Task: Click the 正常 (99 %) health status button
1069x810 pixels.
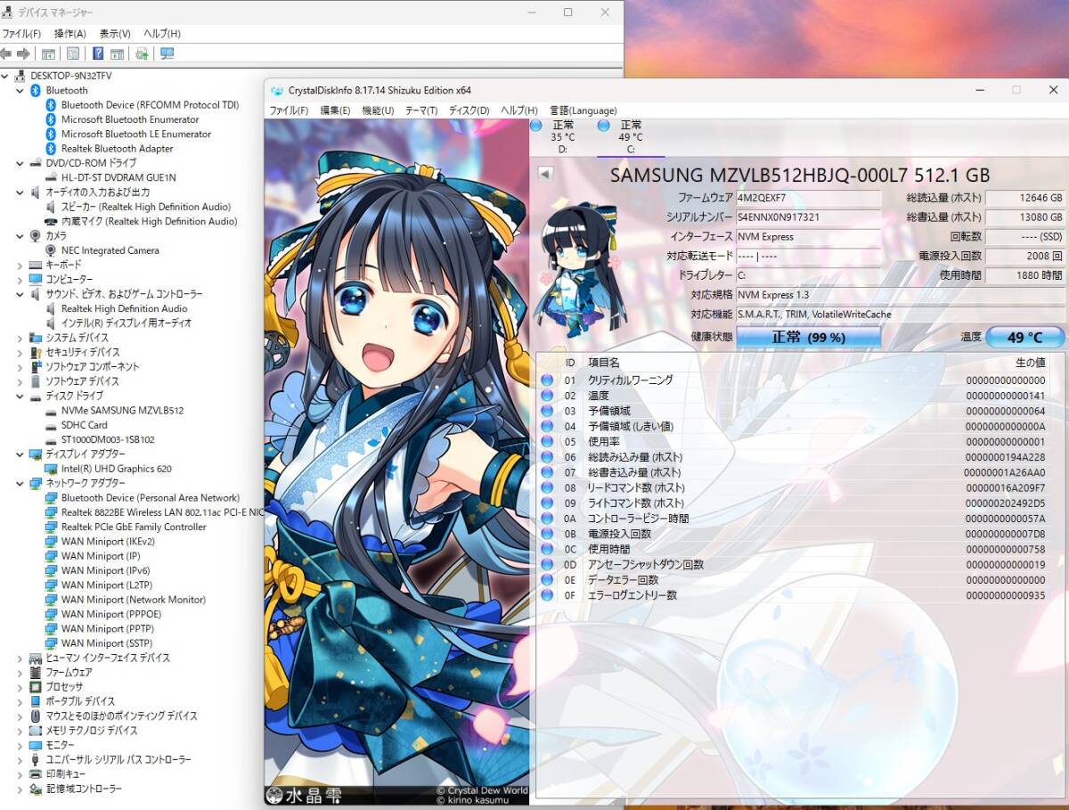Action: point(808,337)
